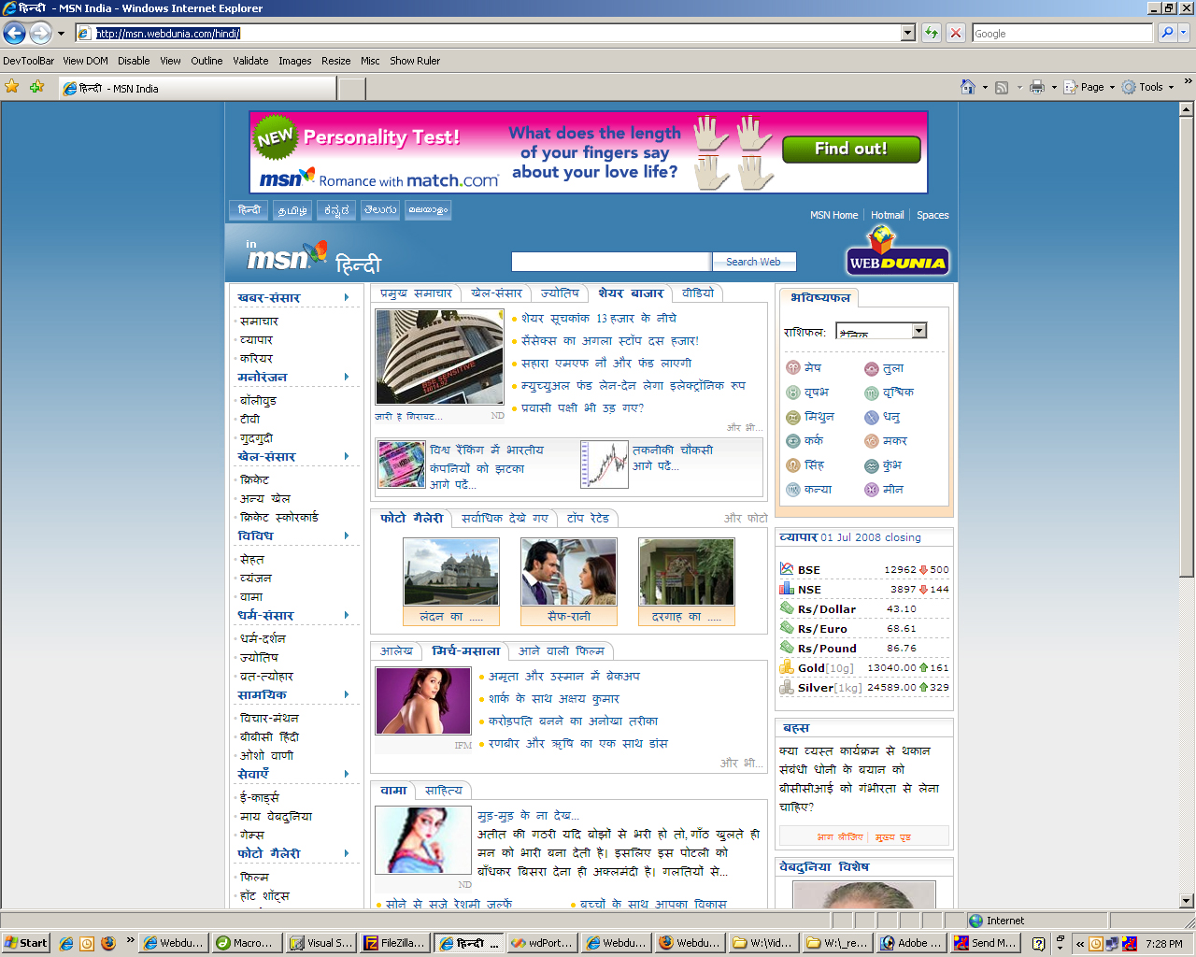Click the browser Forward arrow button

pos(40,34)
